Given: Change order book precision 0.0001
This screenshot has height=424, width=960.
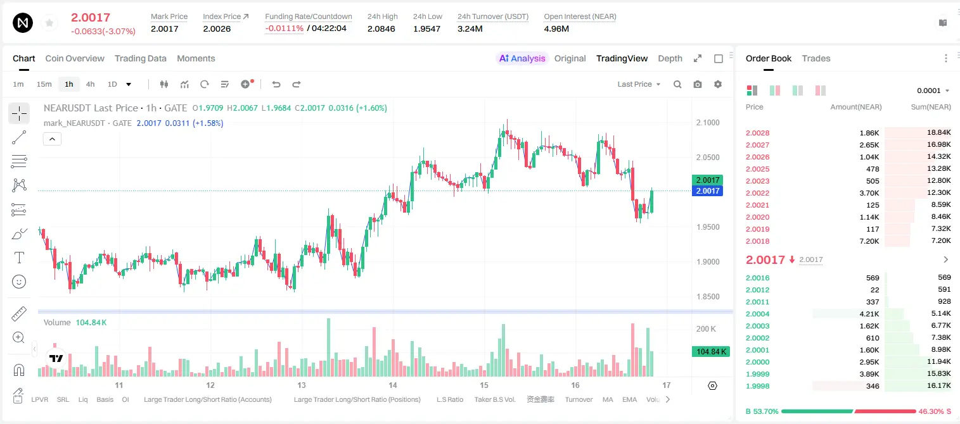Looking at the screenshot, I should (933, 90).
